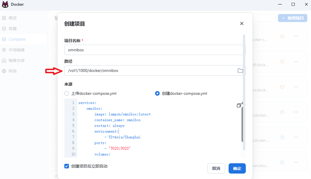Screen dimensions: 311x179
Task: Minimize the Docker window
Action: tap(280, 4)
